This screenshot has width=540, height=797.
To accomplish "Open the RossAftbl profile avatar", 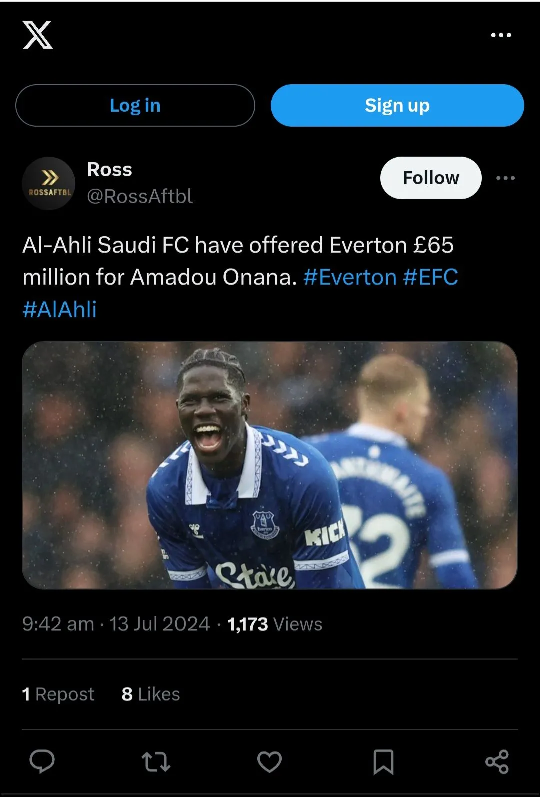I will [x=49, y=183].
